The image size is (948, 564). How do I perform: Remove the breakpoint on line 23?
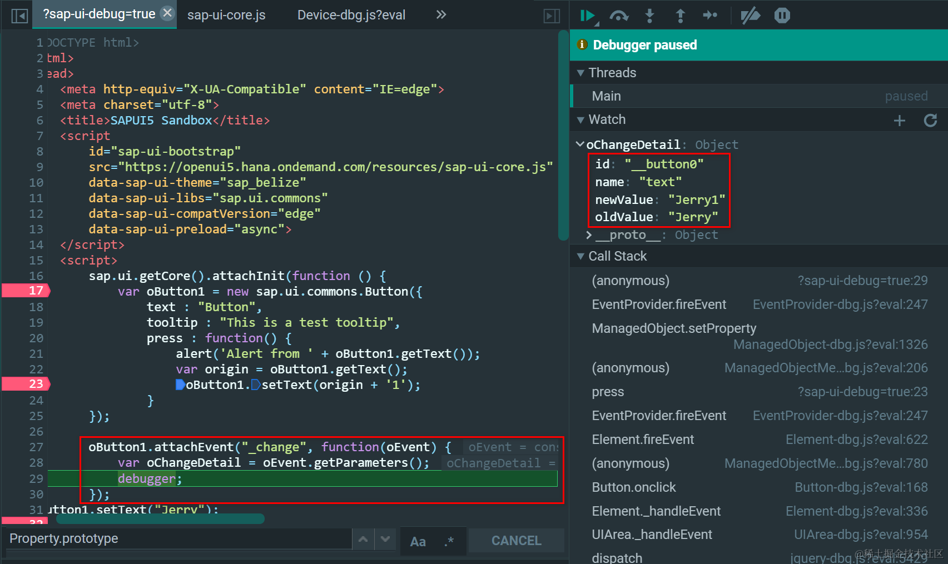tap(26, 384)
